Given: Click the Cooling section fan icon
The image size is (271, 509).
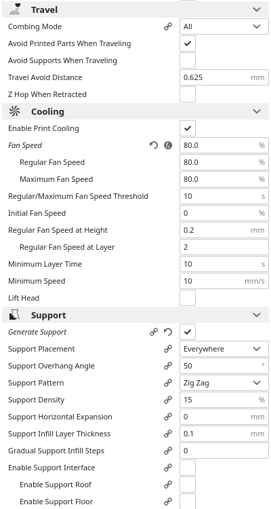Looking at the screenshot, I should click(x=15, y=111).
